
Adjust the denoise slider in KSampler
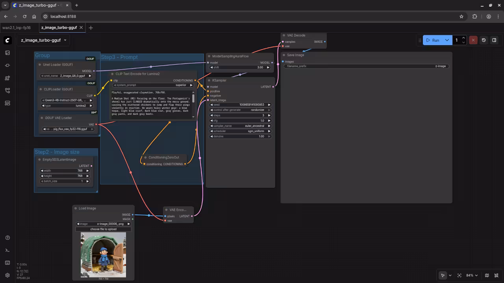pos(240,136)
